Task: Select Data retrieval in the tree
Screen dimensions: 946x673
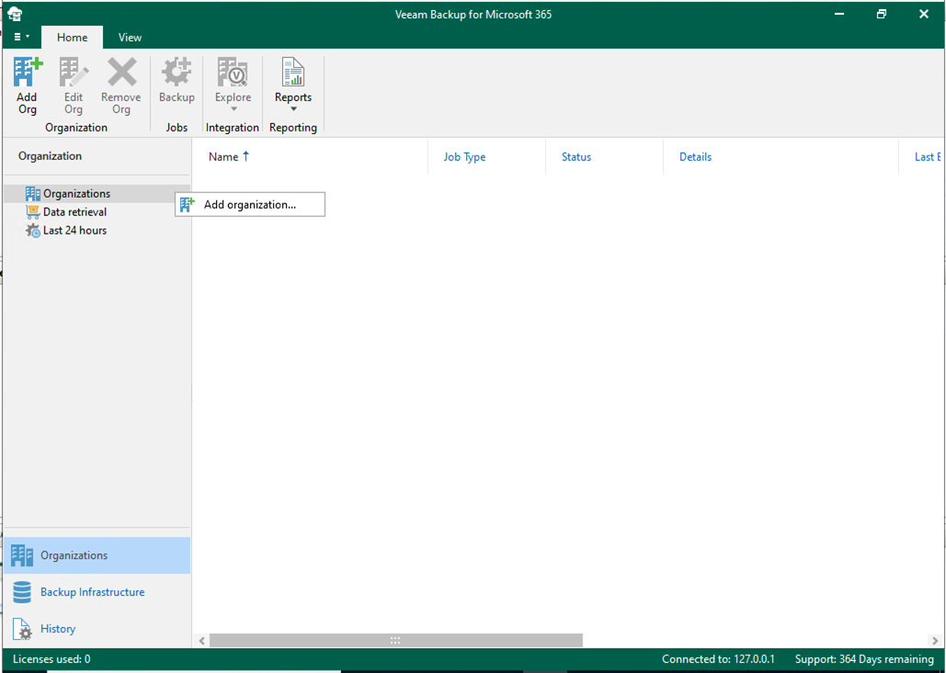Action: (x=74, y=211)
